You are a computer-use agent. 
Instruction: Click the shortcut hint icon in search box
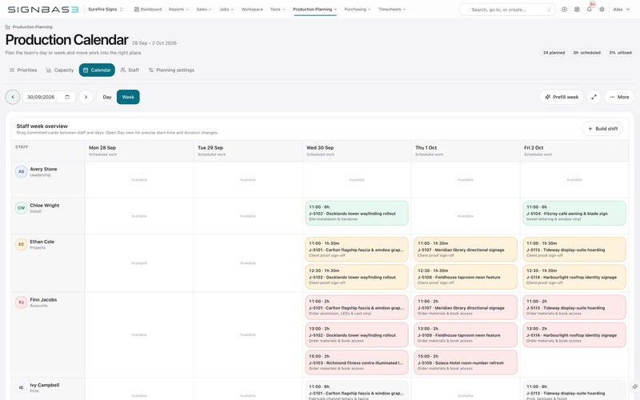coord(549,10)
